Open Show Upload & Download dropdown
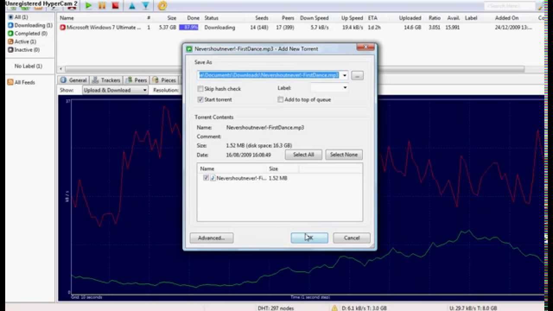The width and height of the screenshot is (553, 311). pos(115,90)
